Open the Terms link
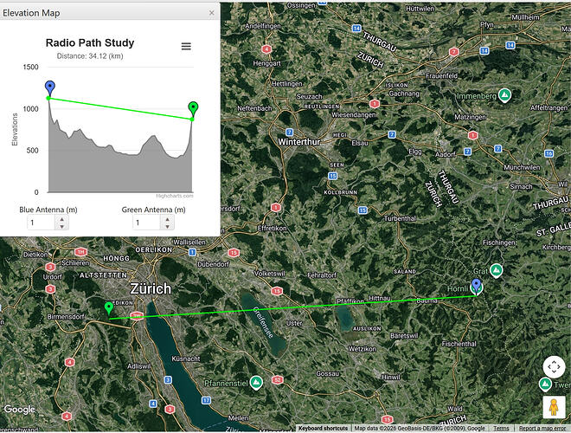This screenshot has width=571, height=433. pyautogui.click(x=501, y=428)
